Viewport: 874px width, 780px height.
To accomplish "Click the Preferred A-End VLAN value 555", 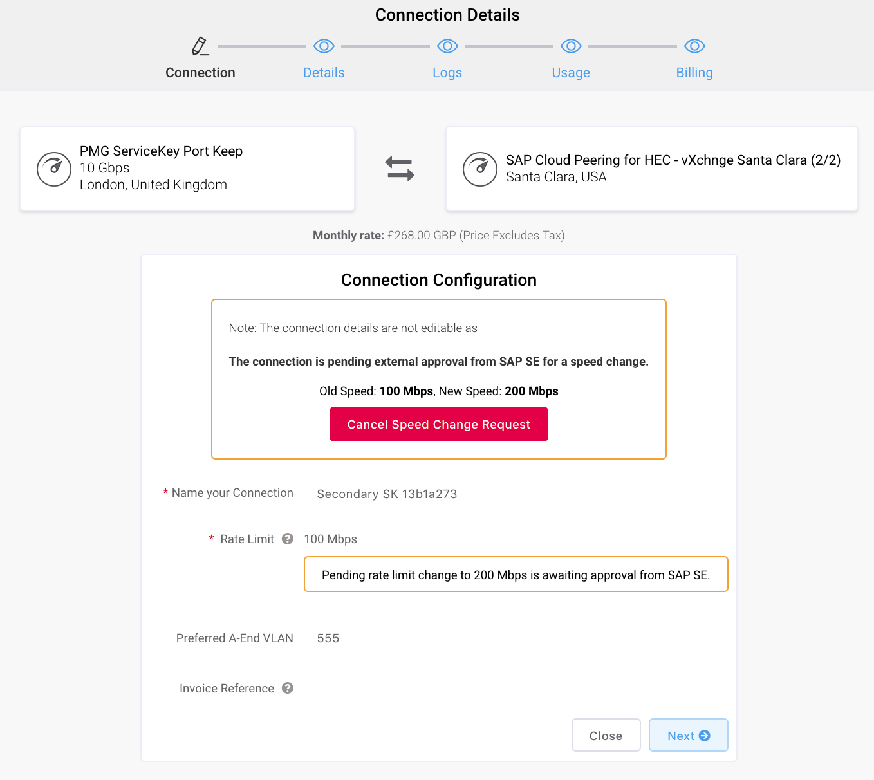I will (x=328, y=638).
